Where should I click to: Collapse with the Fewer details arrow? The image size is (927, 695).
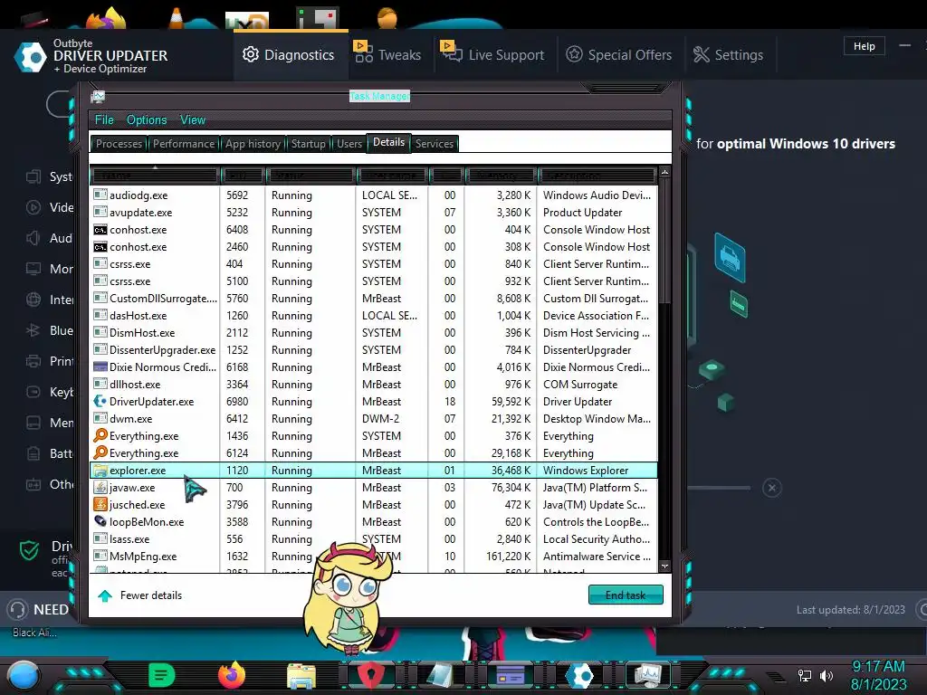pyautogui.click(x=105, y=595)
